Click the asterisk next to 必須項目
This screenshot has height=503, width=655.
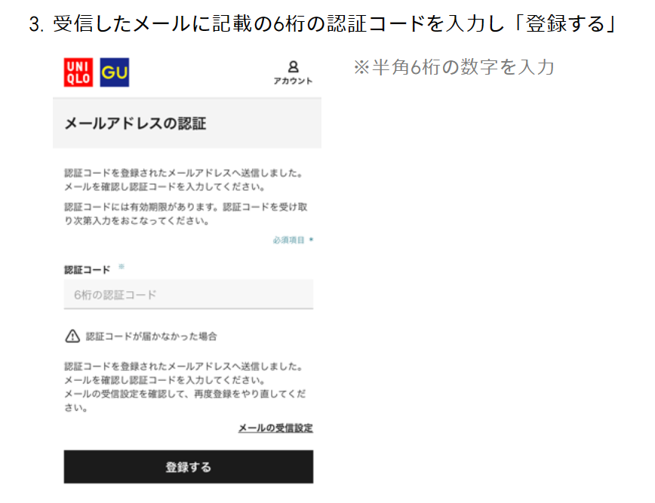[311, 240]
